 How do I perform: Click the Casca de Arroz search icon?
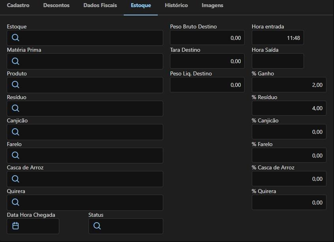tap(15, 179)
